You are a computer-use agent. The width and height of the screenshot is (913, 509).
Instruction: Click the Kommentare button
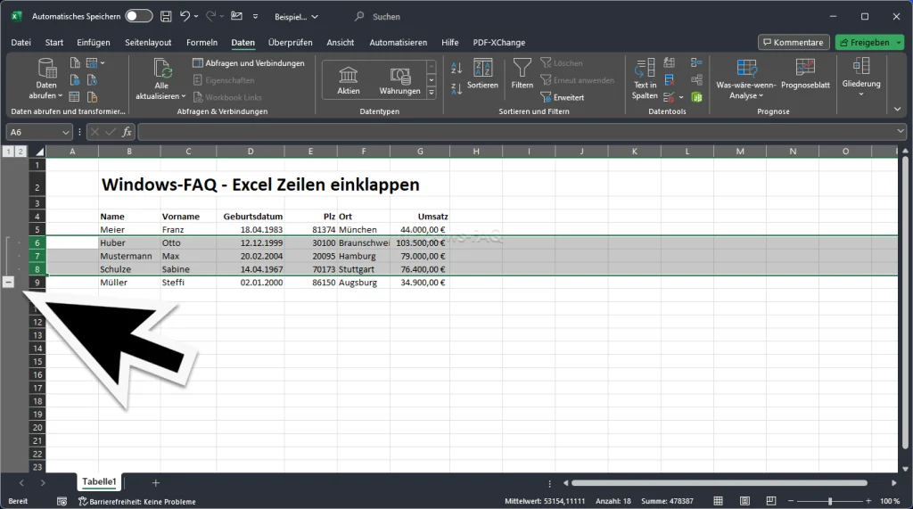click(793, 43)
